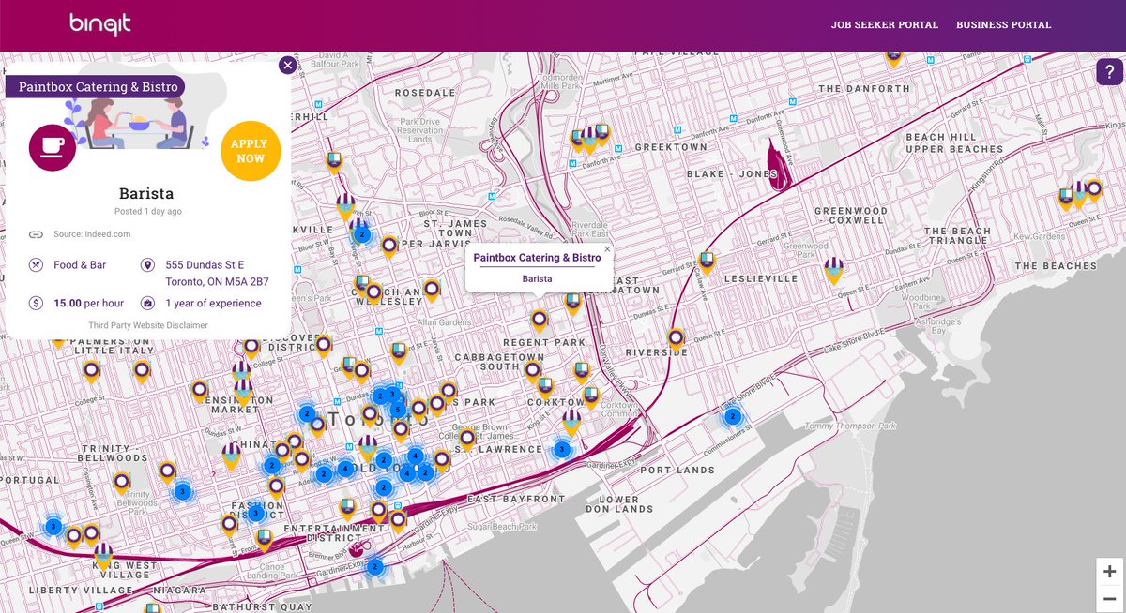The image size is (1126, 613).
Task: Select the building marker near Pape Village
Action: pyautogui.click(x=894, y=57)
